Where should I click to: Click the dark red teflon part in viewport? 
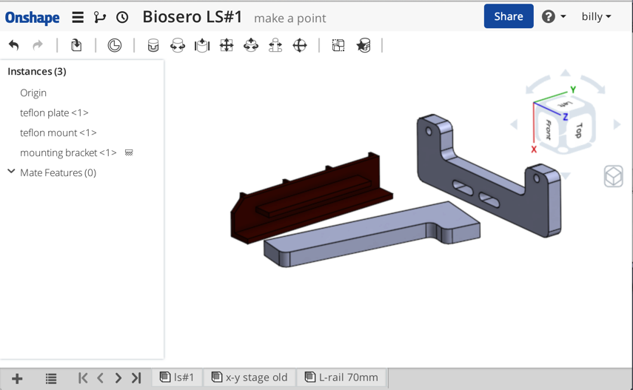pyautogui.click(x=311, y=198)
